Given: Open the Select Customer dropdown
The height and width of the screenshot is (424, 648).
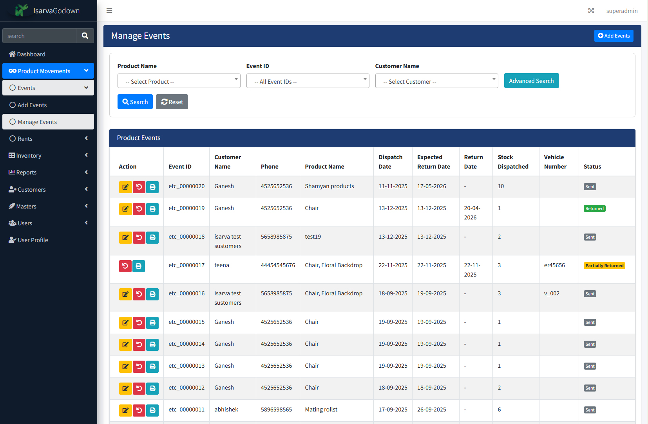Looking at the screenshot, I should (x=437, y=81).
